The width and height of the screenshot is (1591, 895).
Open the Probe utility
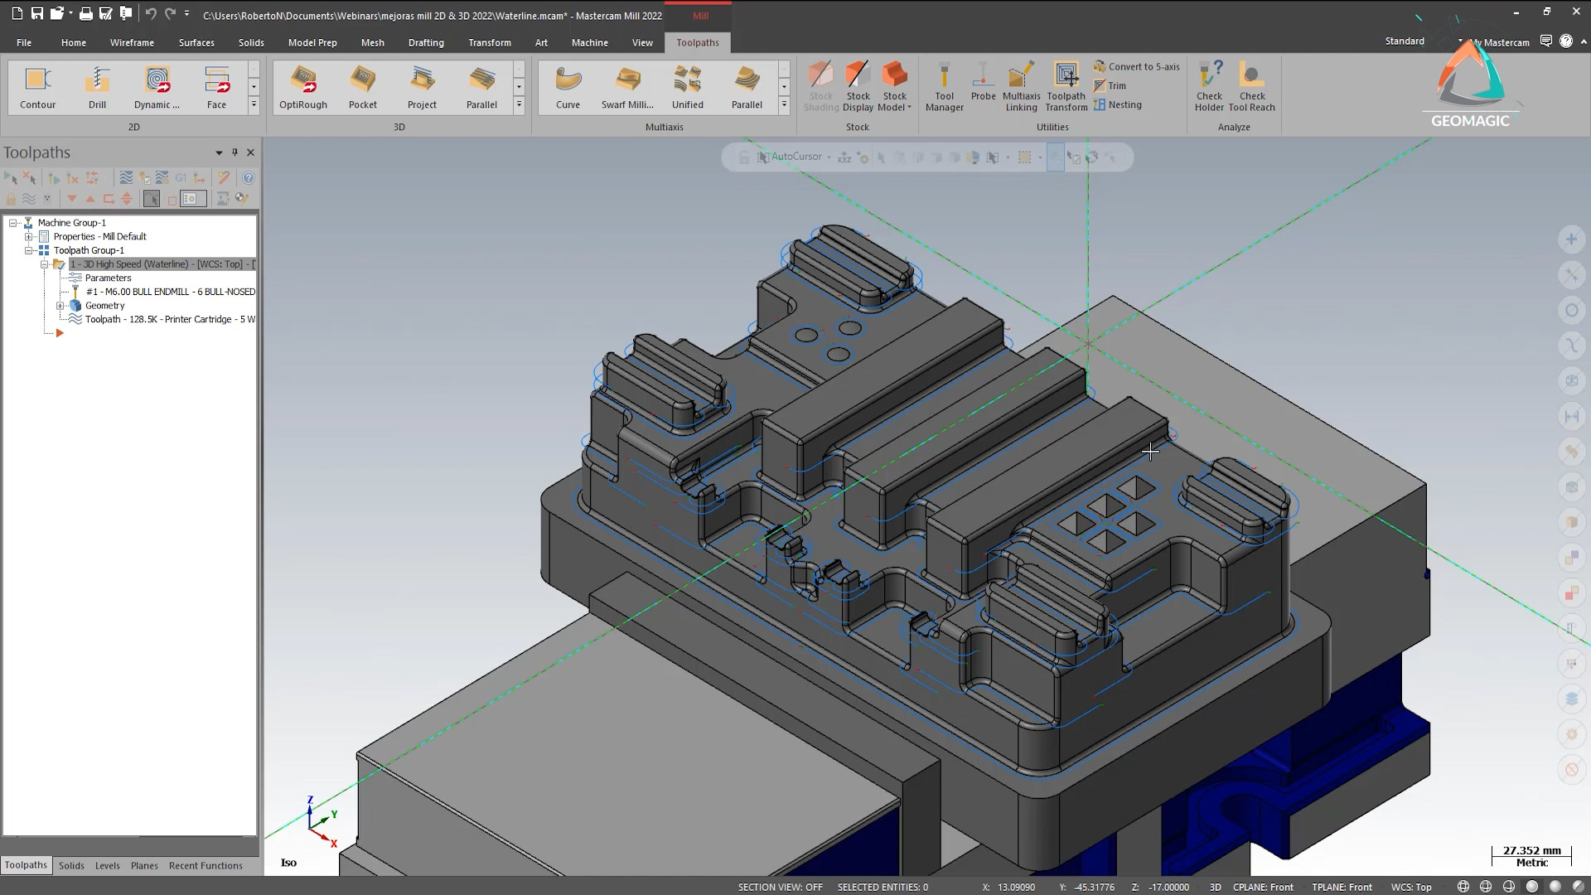(983, 87)
